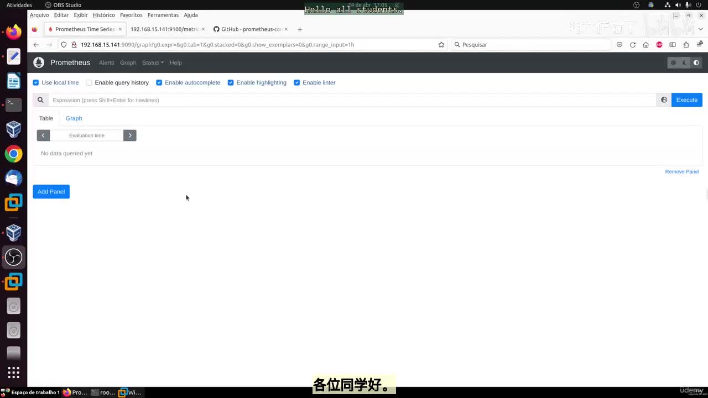Select browser-preferred theme contrast icon
The image size is (708, 398).
[696, 63]
